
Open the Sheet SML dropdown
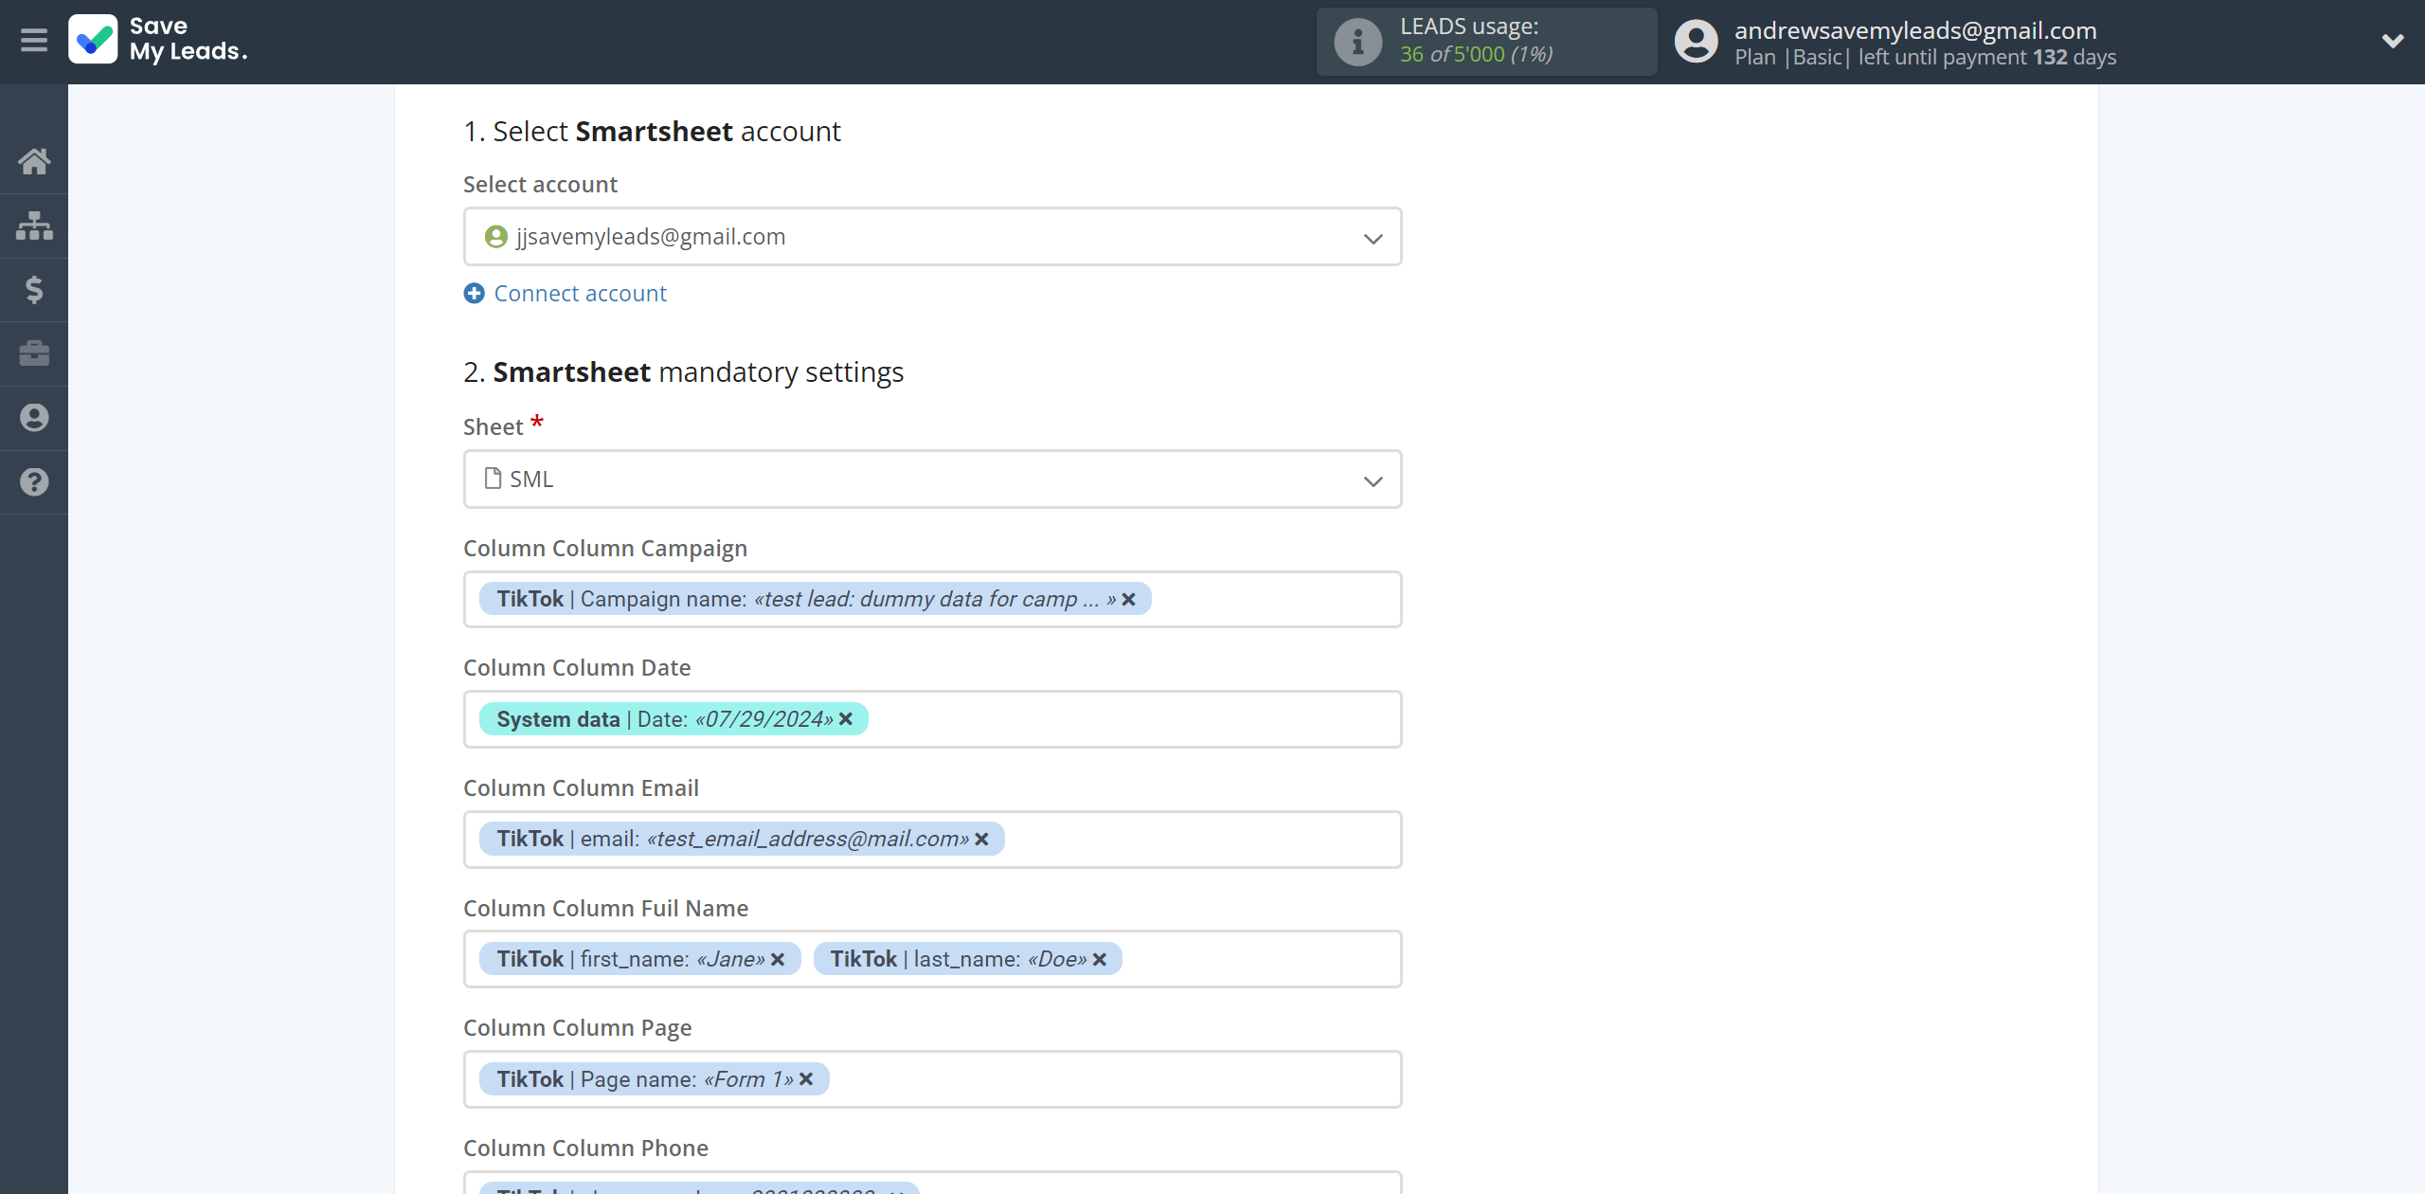[932, 479]
